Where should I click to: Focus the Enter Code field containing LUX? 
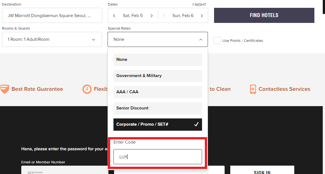click(x=158, y=157)
